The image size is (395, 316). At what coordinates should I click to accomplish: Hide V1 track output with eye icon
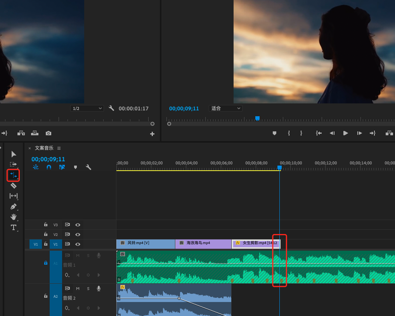pos(78,244)
